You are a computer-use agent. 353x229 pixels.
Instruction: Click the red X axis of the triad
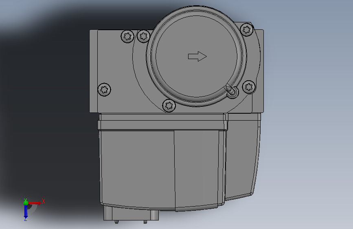pos(34,203)
